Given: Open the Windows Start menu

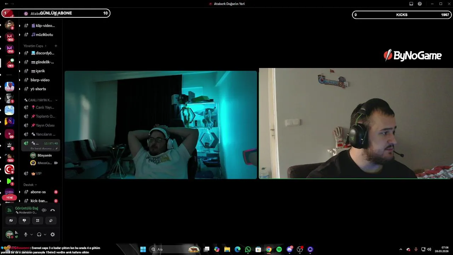Looking at the screenshot, I should [x=143, y=249].
